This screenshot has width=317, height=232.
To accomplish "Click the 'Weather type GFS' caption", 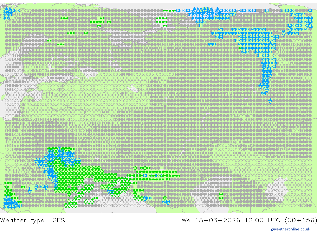I will (33, 220).
